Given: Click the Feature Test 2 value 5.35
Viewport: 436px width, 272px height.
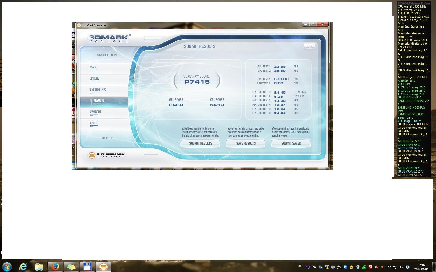Looking at the screenshot, I should pos(278,96).
